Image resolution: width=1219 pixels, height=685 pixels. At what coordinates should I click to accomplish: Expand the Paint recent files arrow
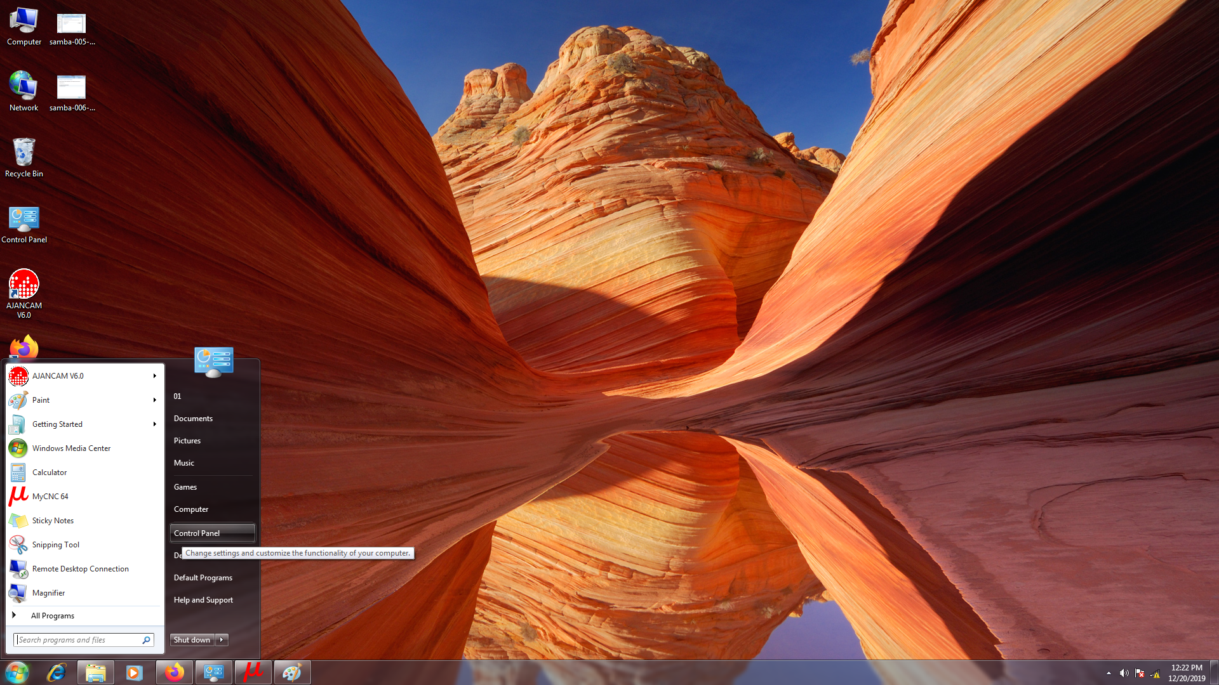(154, 400)
